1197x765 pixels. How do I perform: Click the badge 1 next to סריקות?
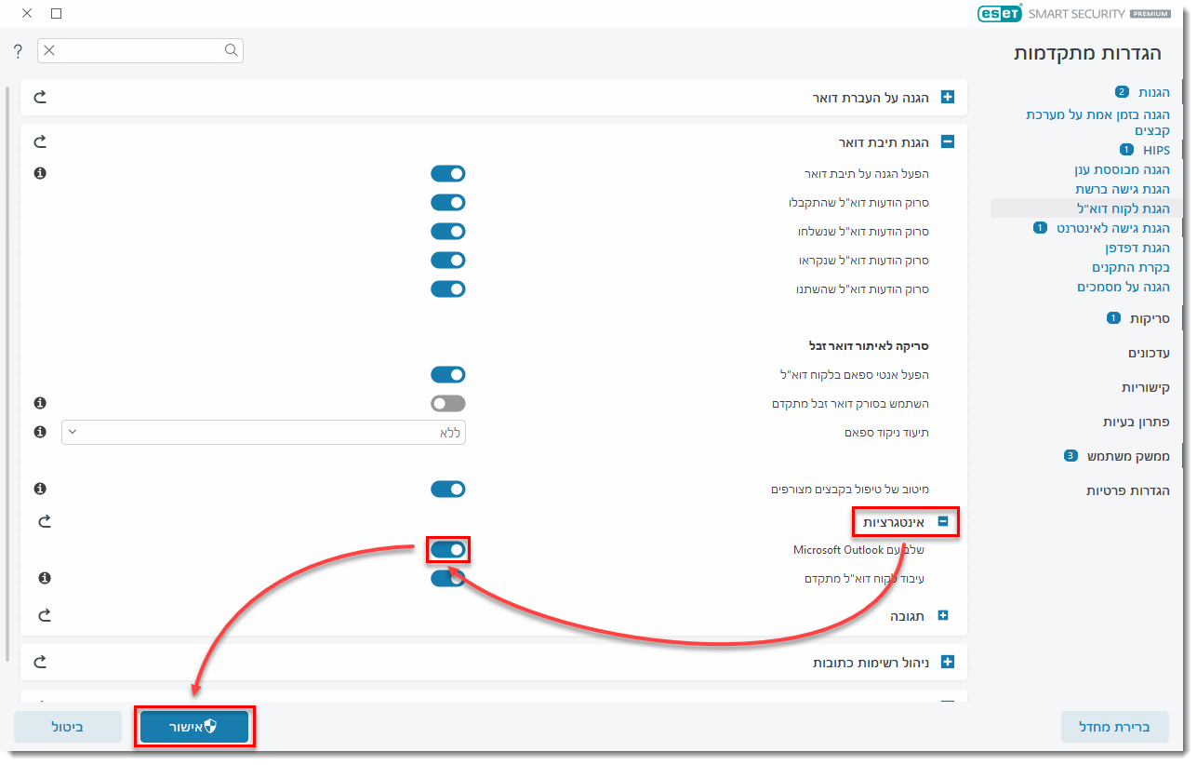tap(1113, 318)
